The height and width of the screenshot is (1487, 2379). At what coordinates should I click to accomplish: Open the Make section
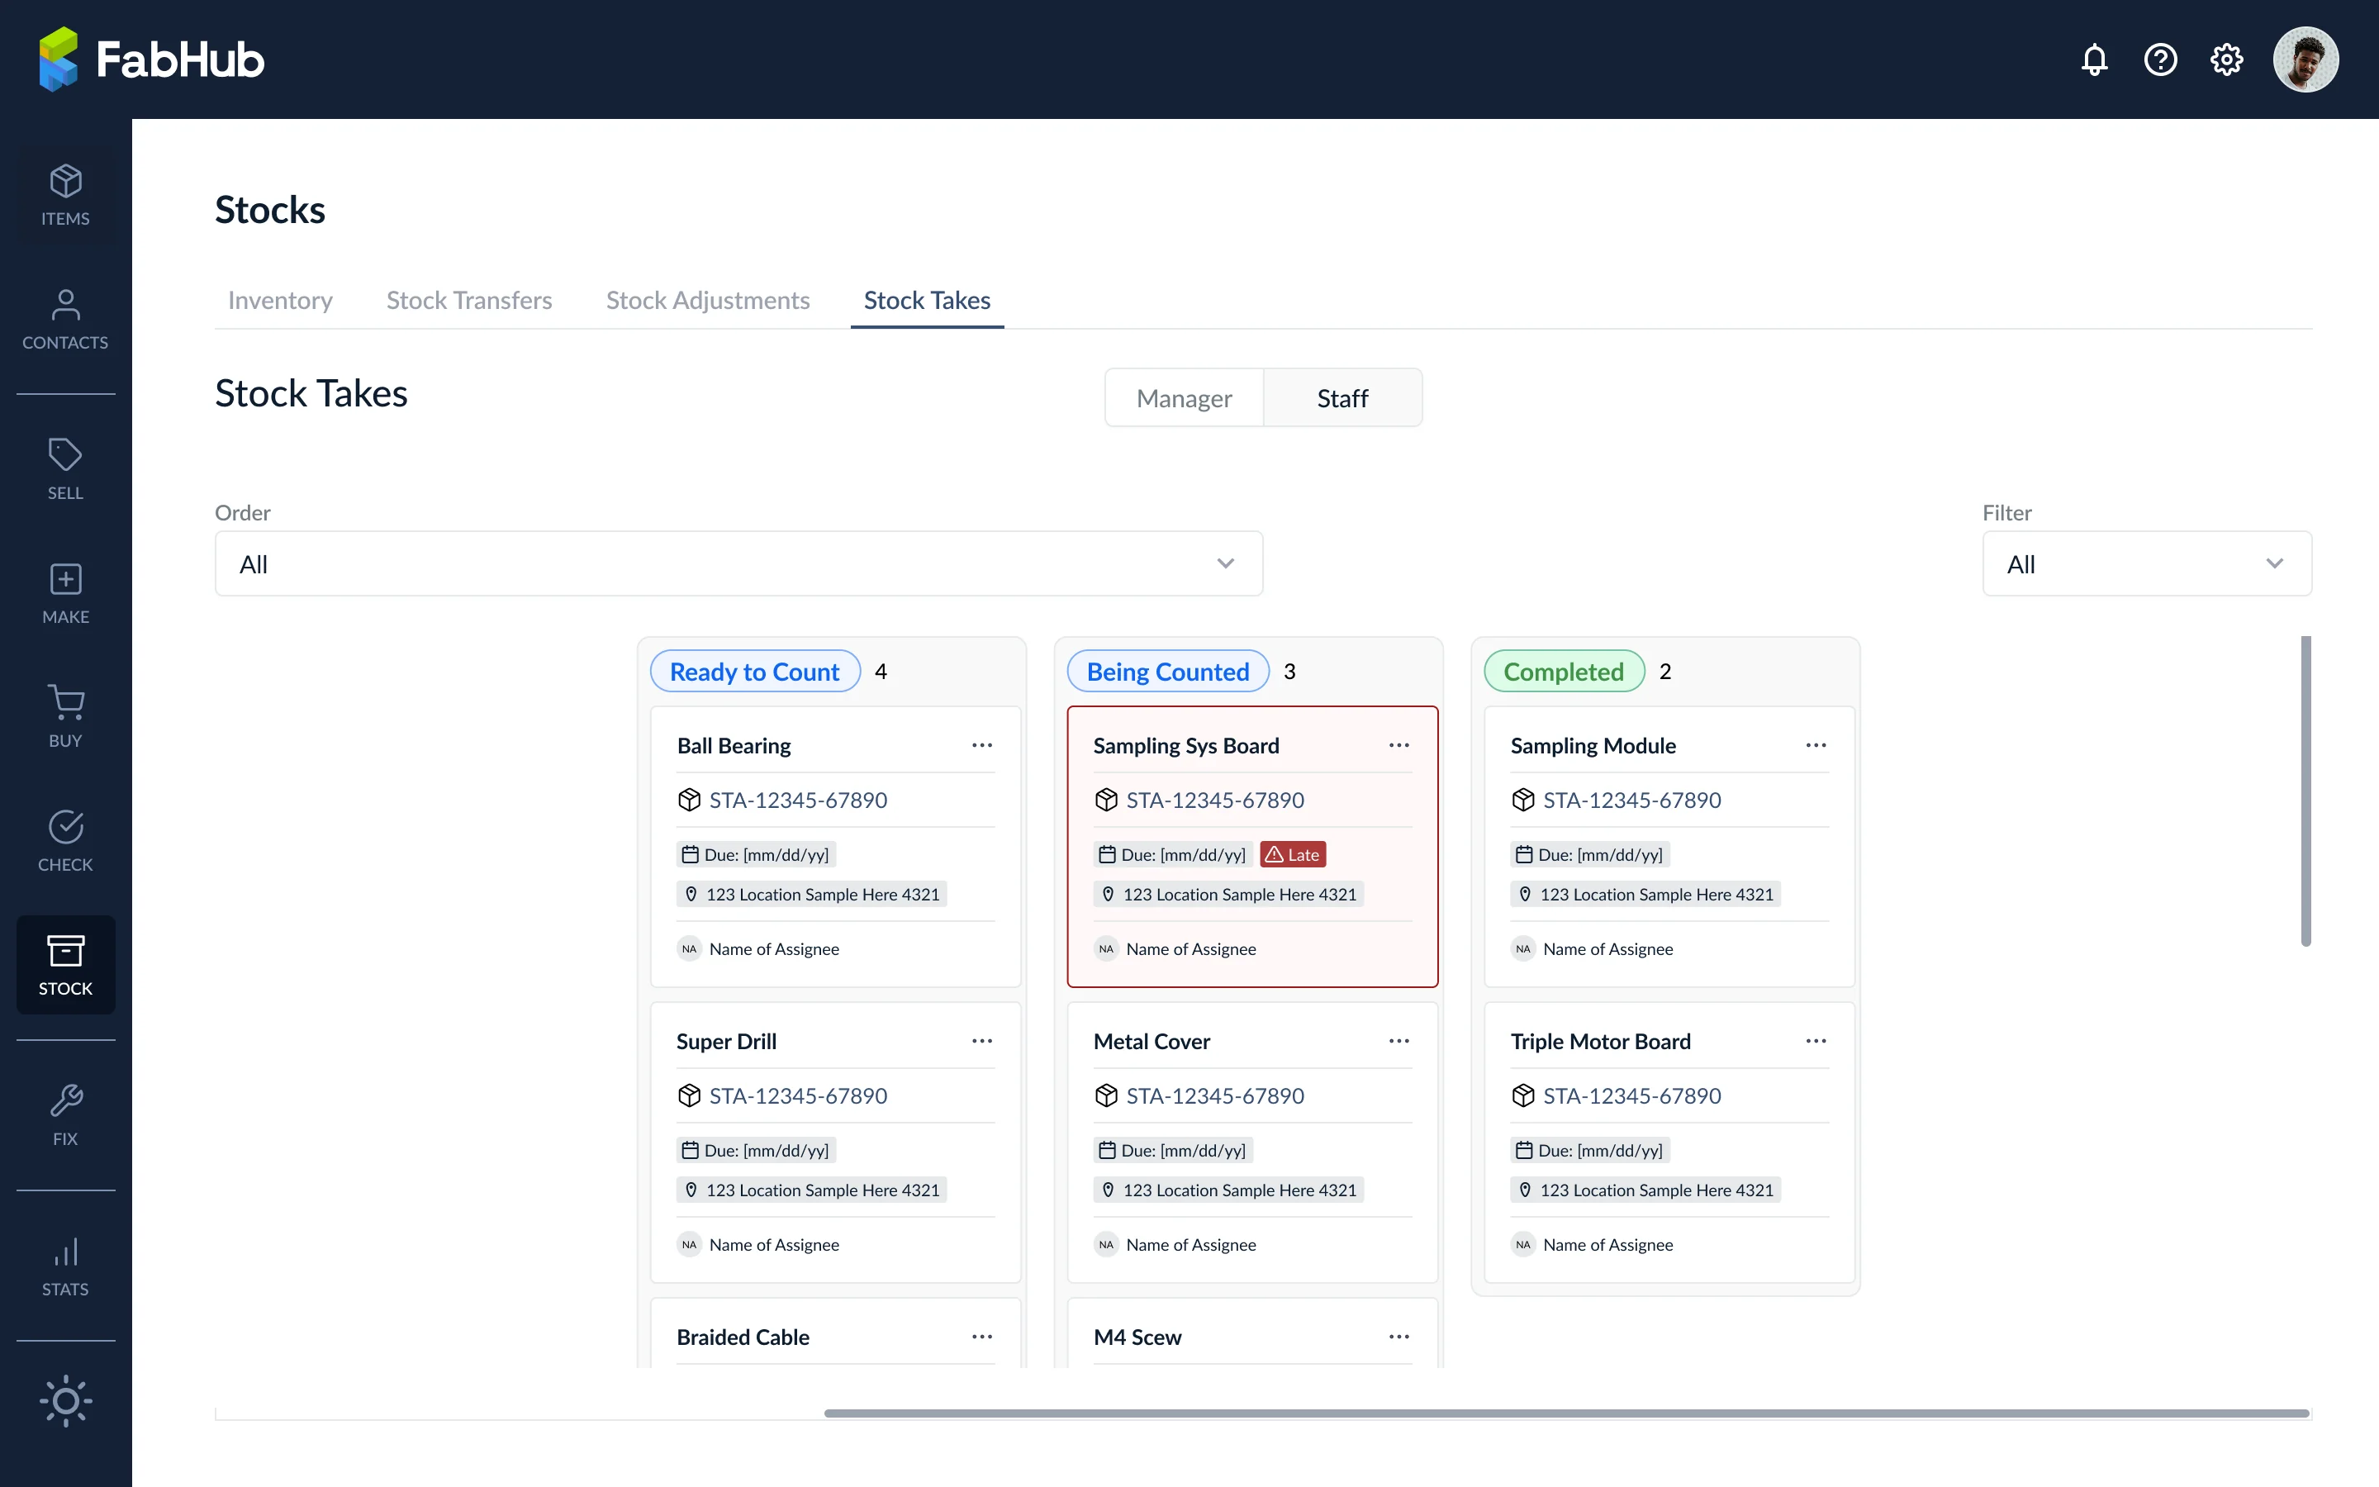point(66,593)
